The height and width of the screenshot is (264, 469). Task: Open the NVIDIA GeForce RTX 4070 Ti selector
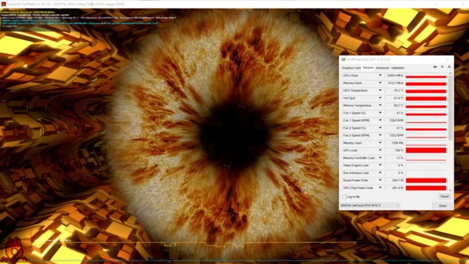370,205
